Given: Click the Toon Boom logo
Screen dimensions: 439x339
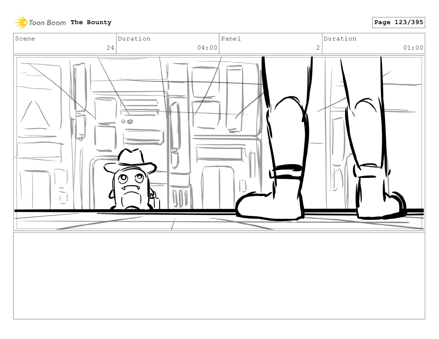Looking at the screenshot, I should point(40,22).
